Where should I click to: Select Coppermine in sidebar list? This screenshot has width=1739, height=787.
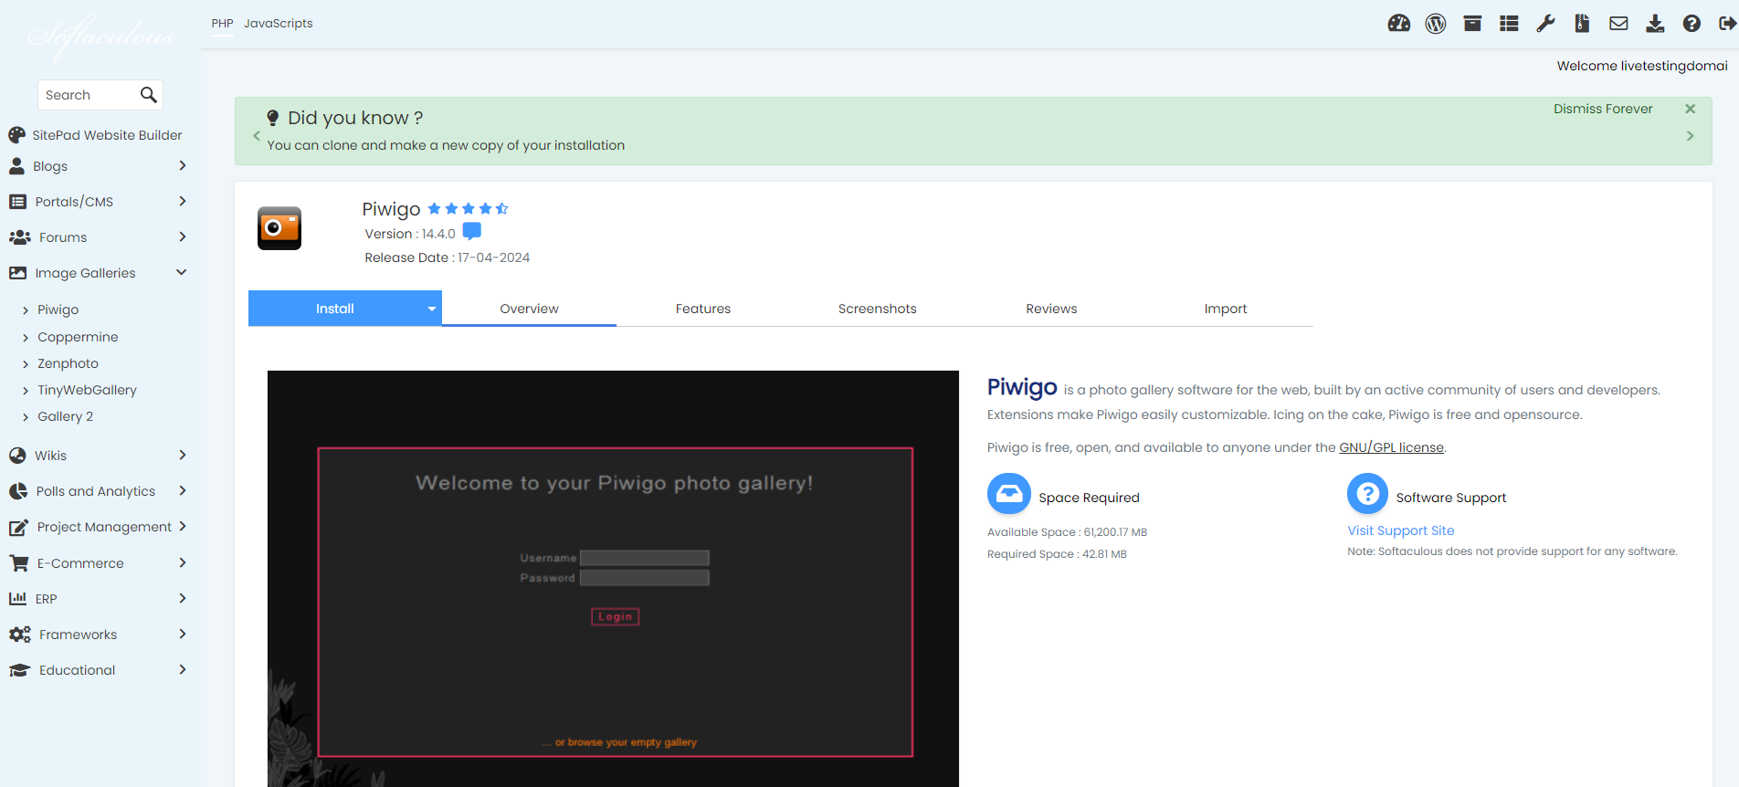(78, 337)
